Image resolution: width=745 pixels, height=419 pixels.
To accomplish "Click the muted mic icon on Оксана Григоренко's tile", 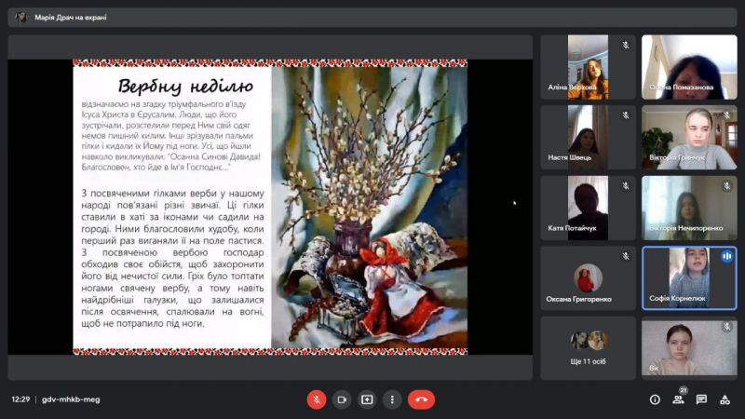I will point(626,257).
